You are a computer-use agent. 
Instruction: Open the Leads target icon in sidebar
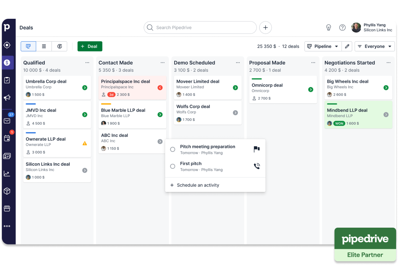(x=7, y=45)
